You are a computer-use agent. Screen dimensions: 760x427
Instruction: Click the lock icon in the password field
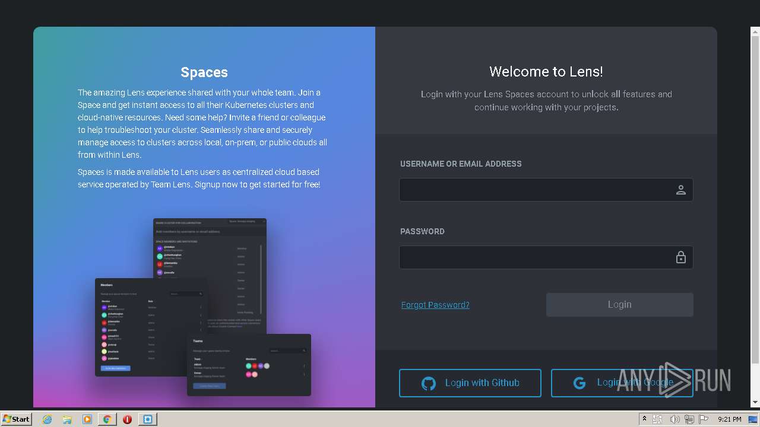(x=681, y=257)
